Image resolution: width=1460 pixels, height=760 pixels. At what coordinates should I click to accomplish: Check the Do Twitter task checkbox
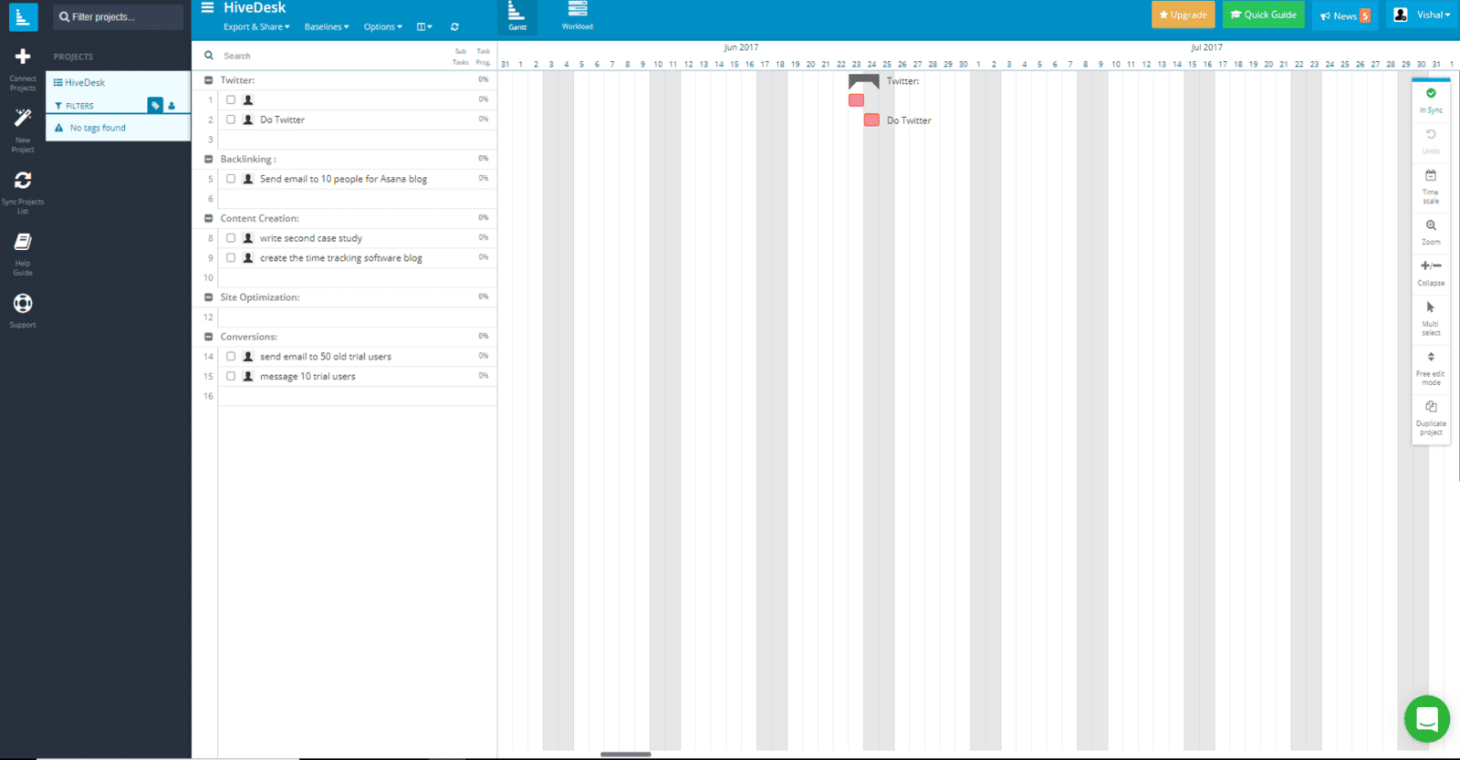pyautogui.click(x=231, y=120)
